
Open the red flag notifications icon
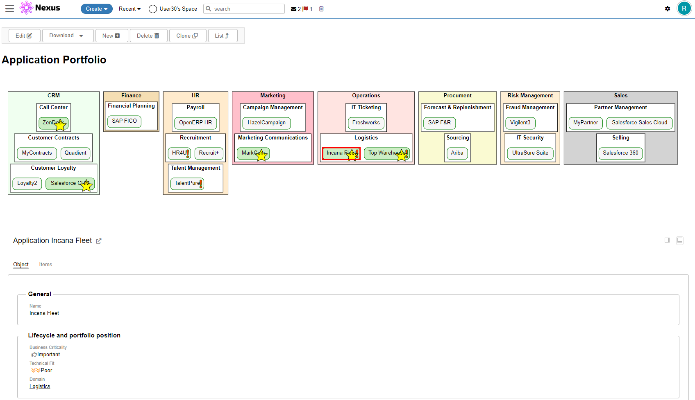(x=305, y=9)
